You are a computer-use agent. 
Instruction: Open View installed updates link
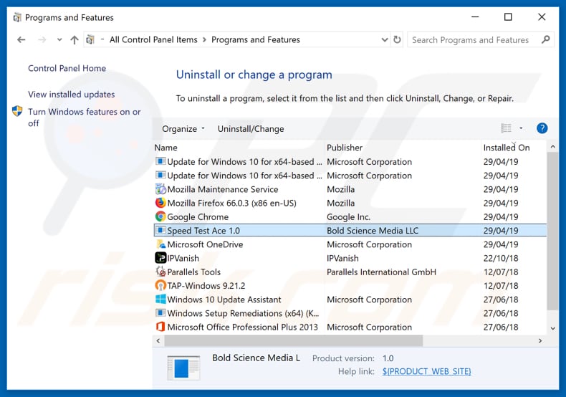point(72,94)
